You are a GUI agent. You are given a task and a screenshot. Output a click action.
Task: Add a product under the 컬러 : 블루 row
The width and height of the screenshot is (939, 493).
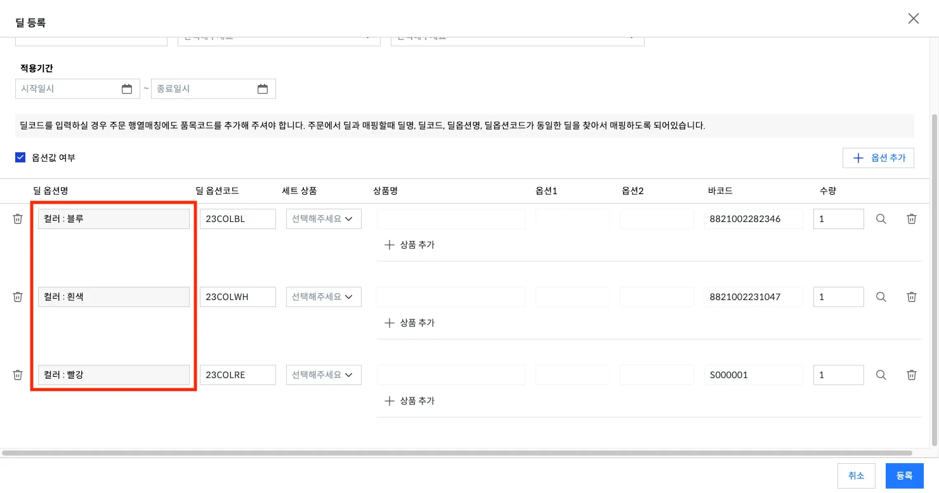[x=410, y=245]
